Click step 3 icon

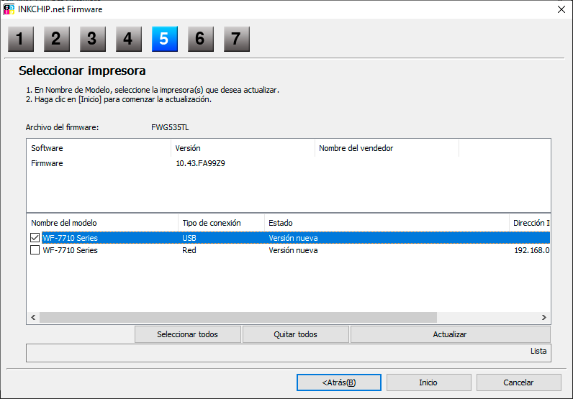click(x=93, y=39)
